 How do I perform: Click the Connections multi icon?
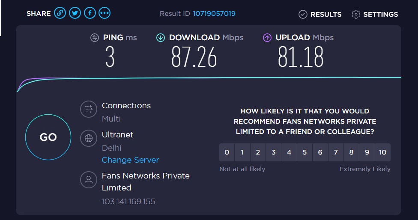click(x=89, y=109)
